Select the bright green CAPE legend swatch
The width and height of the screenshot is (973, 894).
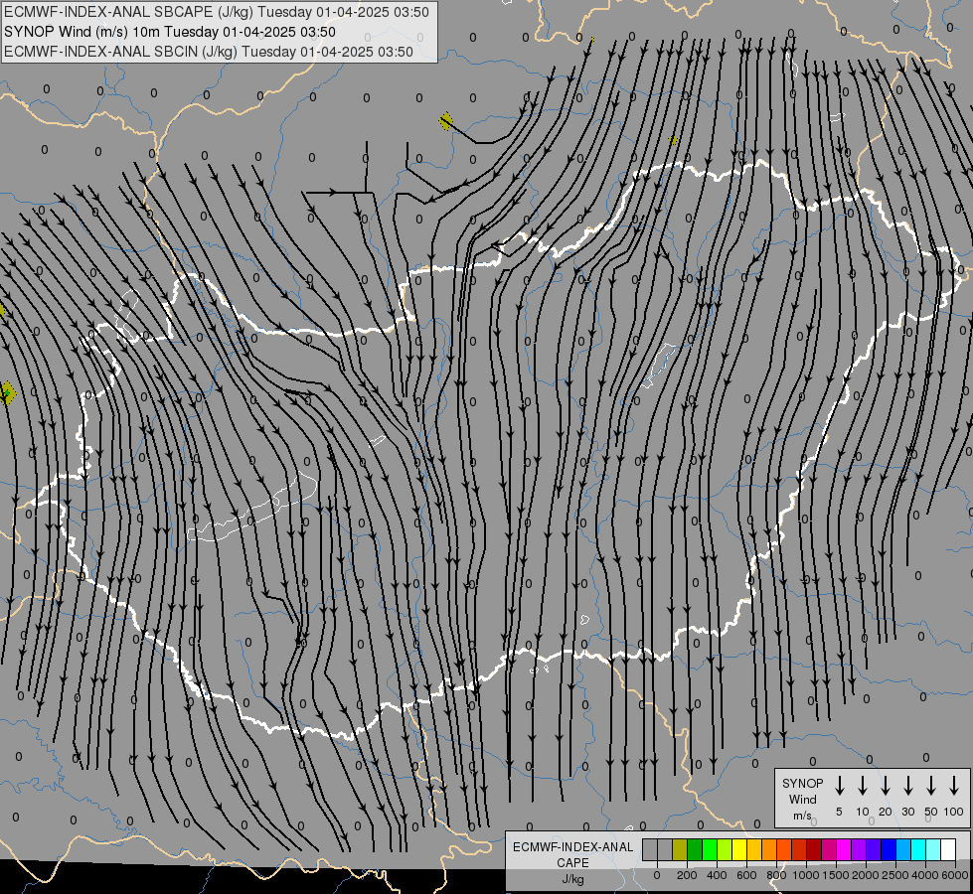coord(710,849)
